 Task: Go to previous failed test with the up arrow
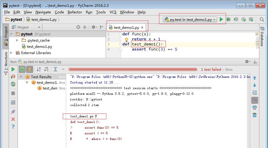click(255, 78)
